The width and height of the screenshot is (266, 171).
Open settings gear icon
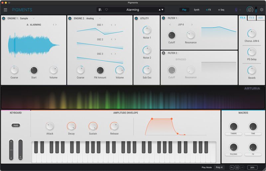pos(262,10)
